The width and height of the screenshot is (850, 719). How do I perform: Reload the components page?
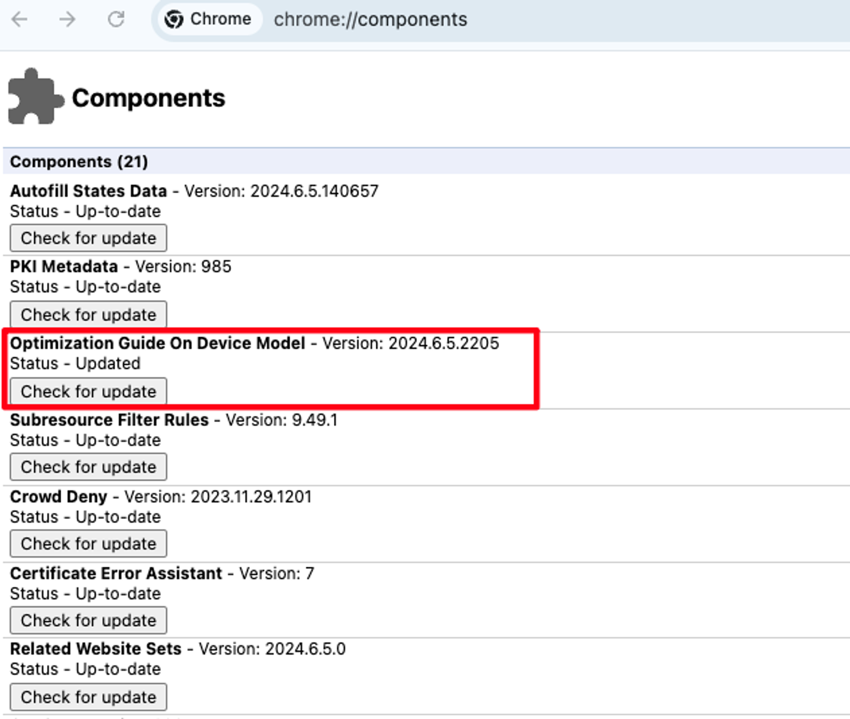(x=115, y=20)
